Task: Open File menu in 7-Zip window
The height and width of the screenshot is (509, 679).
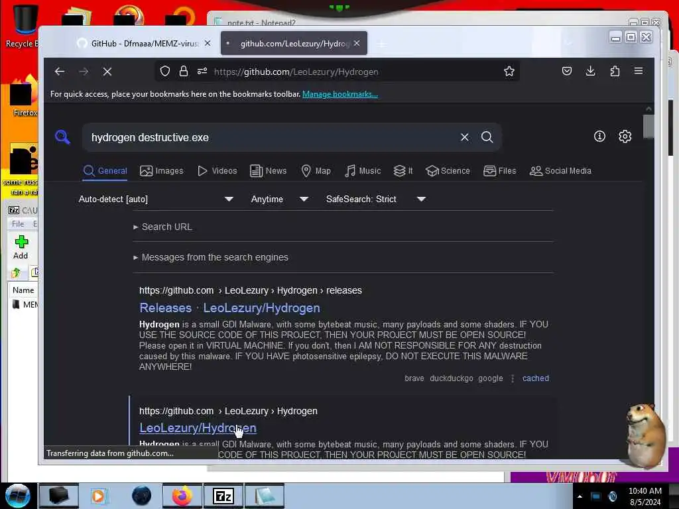Action: point(18,224)
